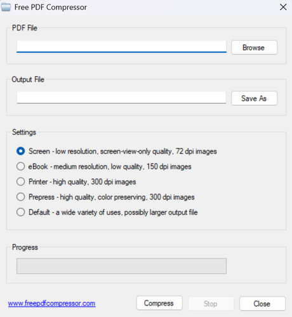This screenshot has height=317, width=292.
Task: Browse for a PDF file
Action: [x=254, y=48]
